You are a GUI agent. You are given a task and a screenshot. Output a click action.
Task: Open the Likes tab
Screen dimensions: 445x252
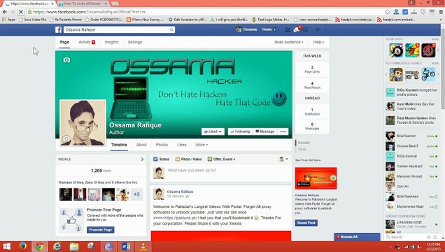click(x=182, y=145)
